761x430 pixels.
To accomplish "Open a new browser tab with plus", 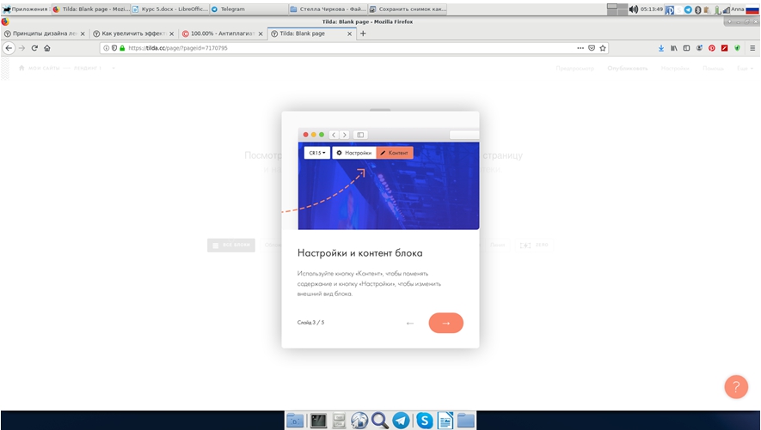I will 363,33.
